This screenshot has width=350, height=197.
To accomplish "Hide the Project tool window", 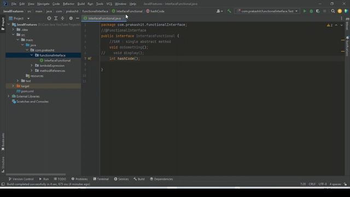I will click(x=78, y=18).
